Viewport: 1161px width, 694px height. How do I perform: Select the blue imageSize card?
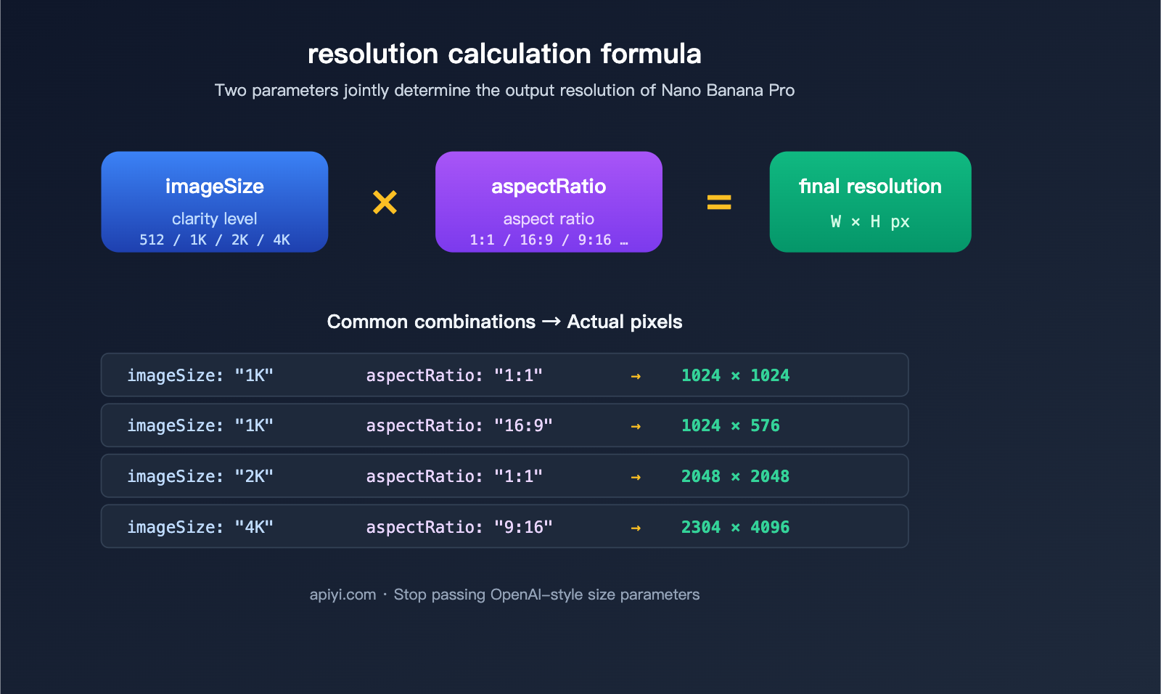(x=215, y=201)
